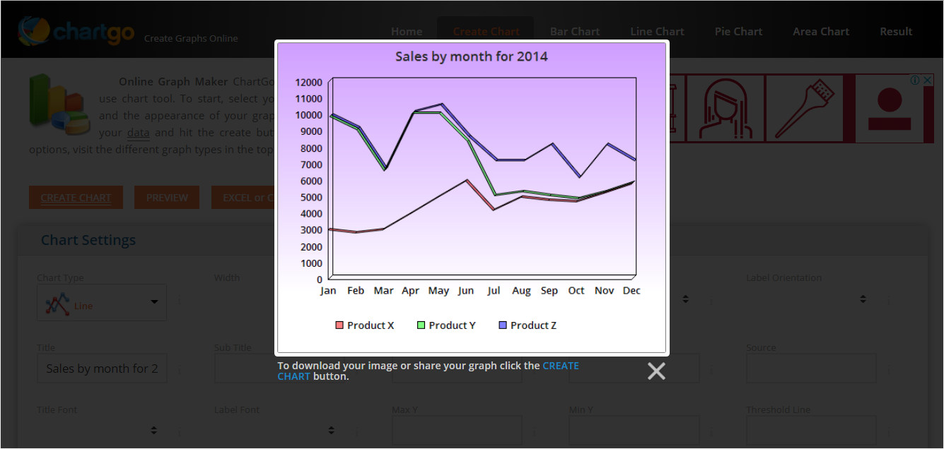Click the 12000 y-axis value
944x449 pixels.
pyautogui.click(x=308, y=82)
